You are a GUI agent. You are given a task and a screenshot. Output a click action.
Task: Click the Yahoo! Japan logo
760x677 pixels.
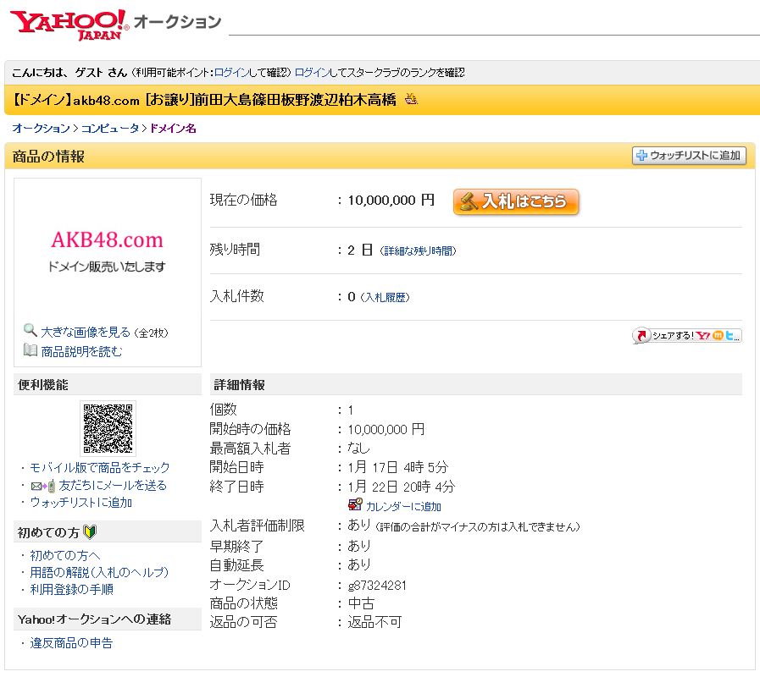click(x=69, y=25)
